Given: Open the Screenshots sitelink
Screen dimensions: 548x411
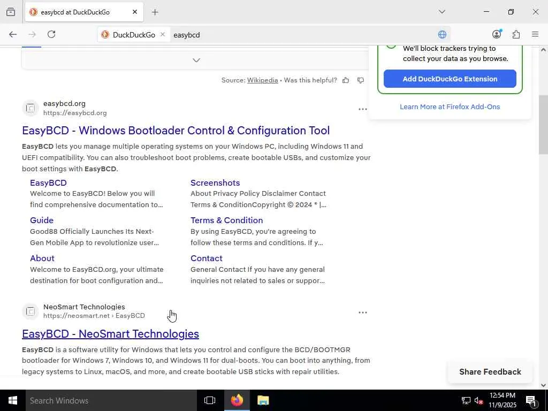Looking at the screenshot, I should (x=215, y=183).
